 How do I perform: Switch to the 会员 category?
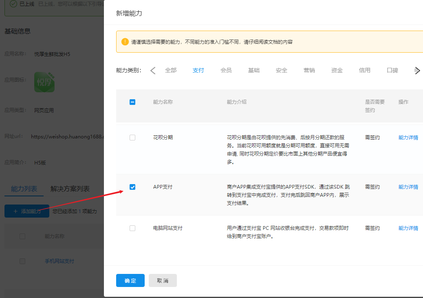(x=226, y=70)
